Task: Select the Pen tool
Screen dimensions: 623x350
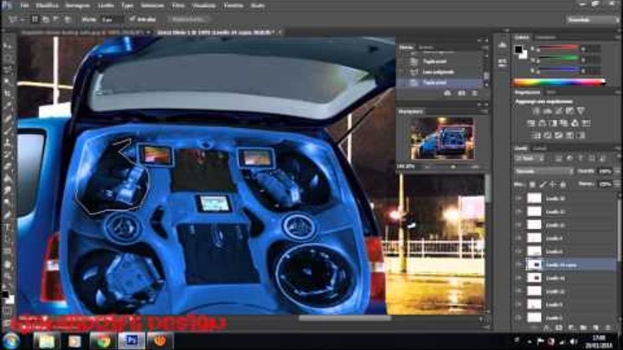Action: [x=8, y=214]
